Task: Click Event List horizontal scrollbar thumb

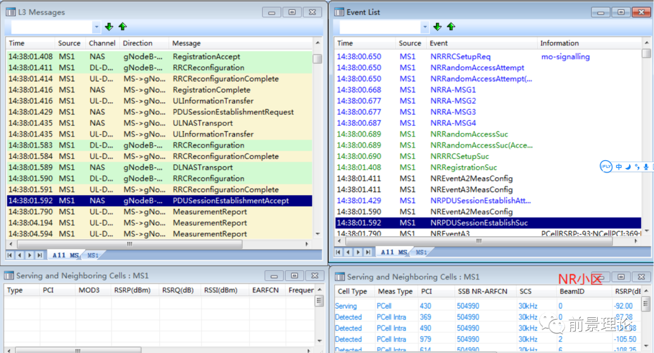Action: (x=479, y=241)
